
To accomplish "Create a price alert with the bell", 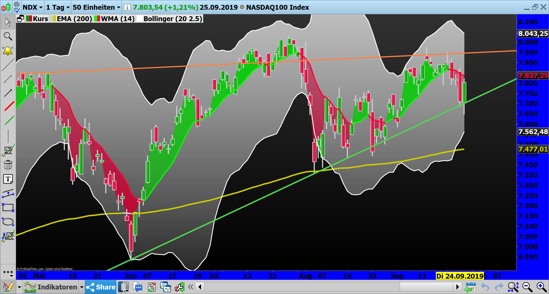I will [8, 51].
